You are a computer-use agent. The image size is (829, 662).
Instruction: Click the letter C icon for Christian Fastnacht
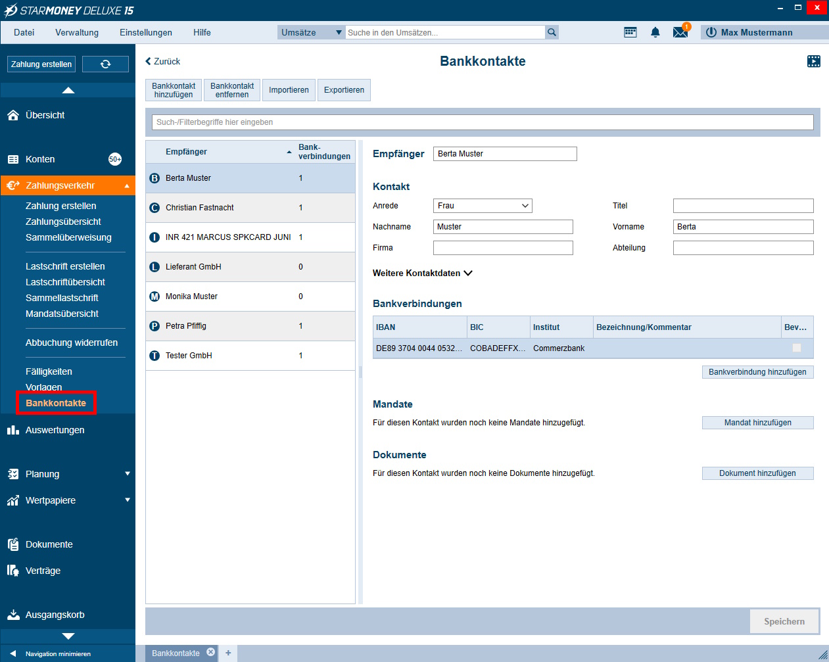(154, 208)
